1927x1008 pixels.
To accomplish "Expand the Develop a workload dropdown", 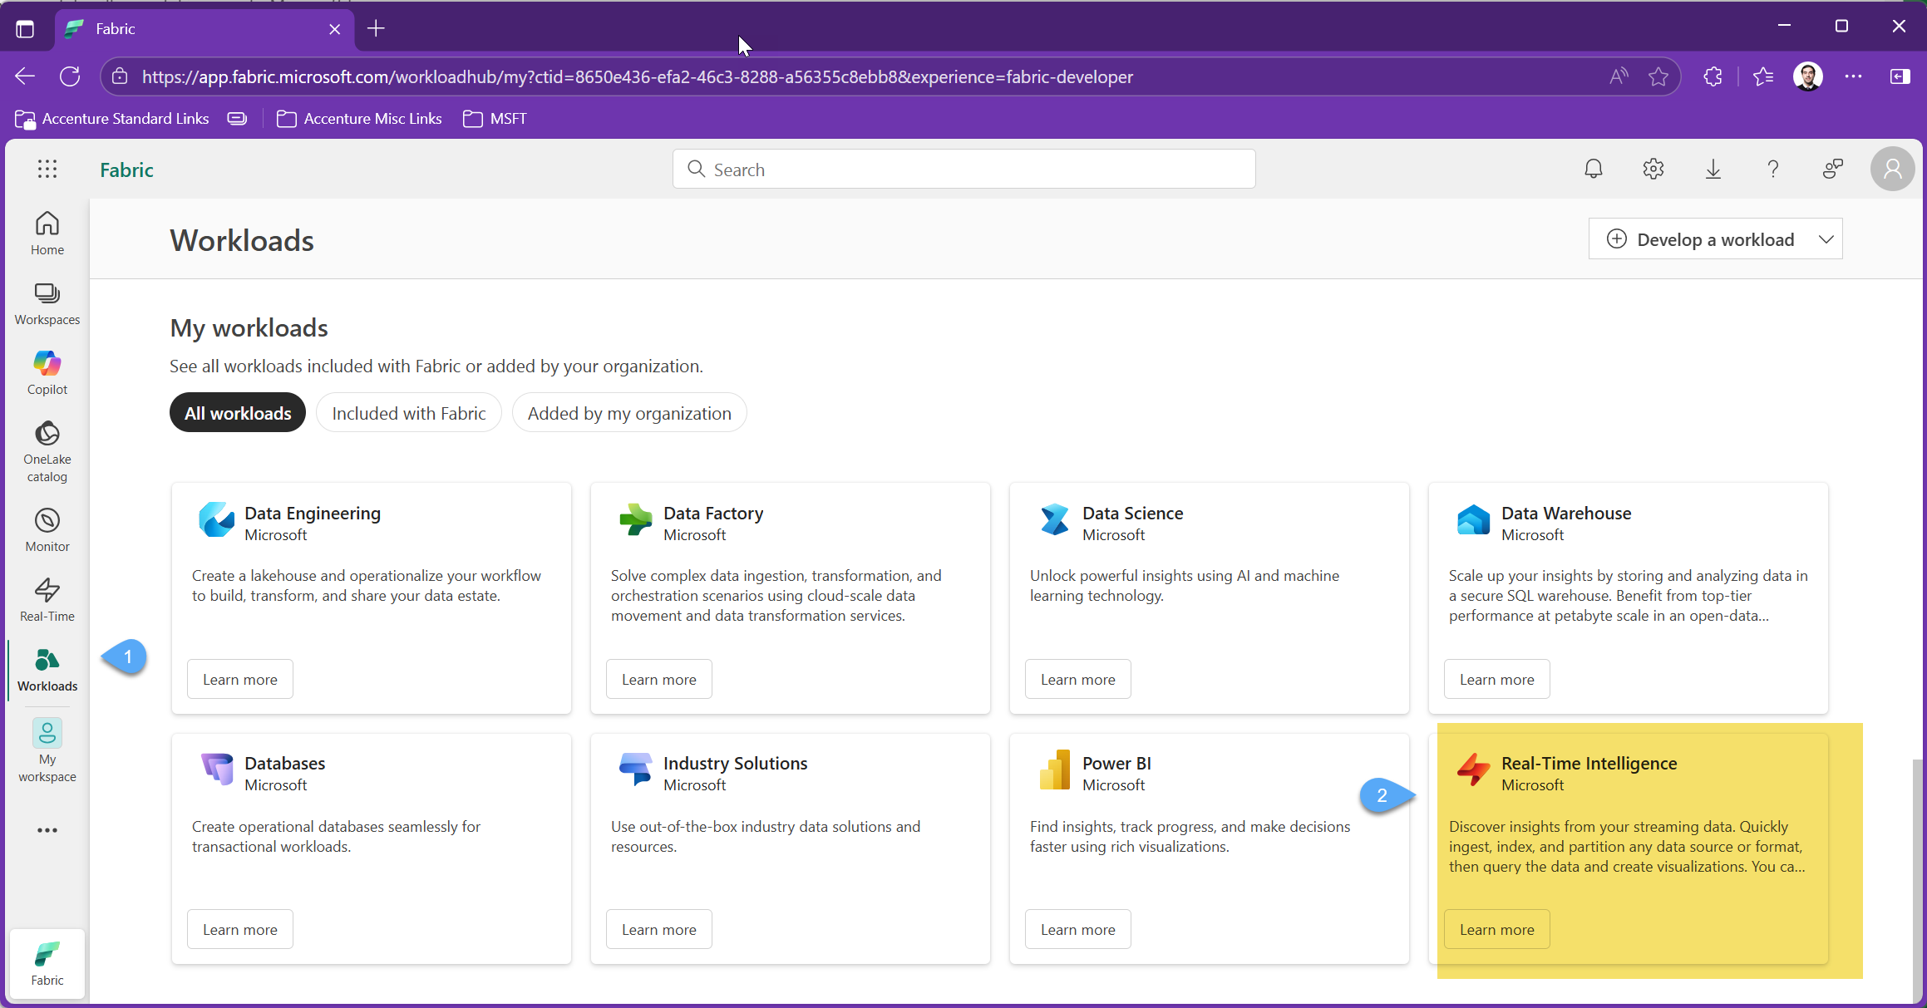I will 1826,239.
